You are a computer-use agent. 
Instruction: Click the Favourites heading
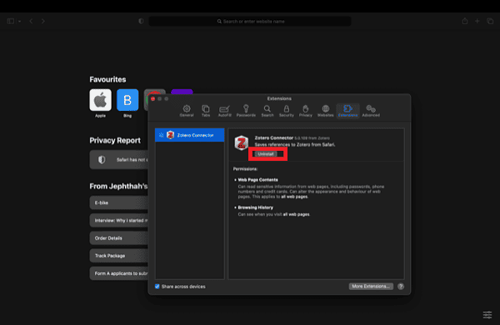pos(107,79)
